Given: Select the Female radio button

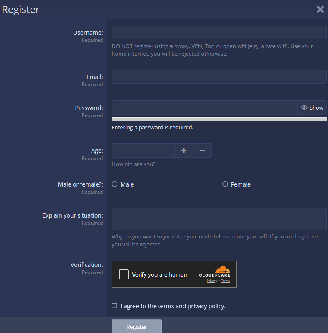Looking at the screenshot, I should 225,184.
